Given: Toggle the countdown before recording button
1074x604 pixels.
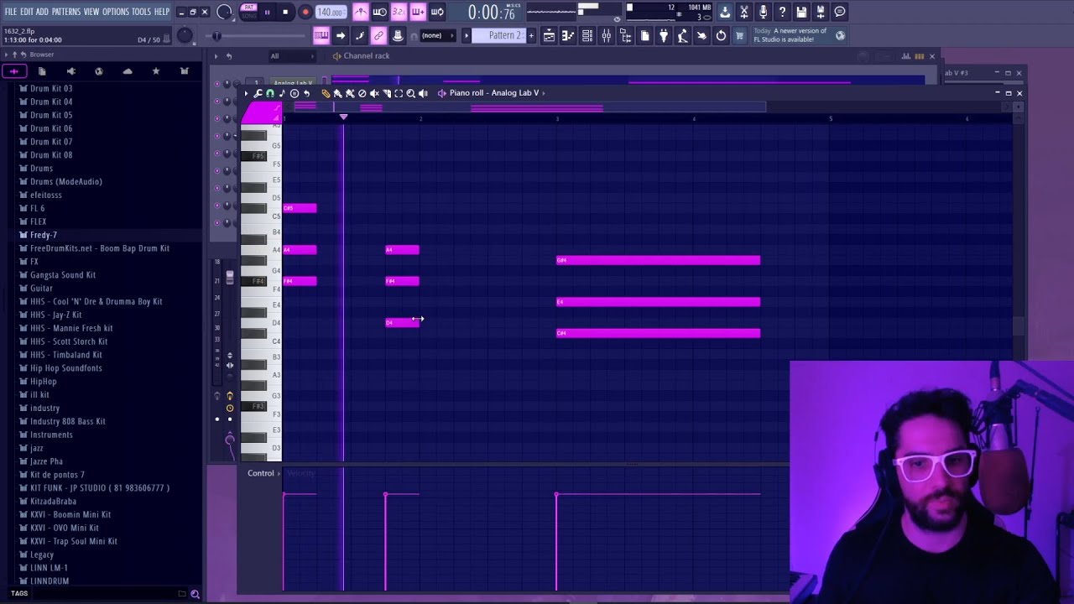Looking at the screenshot, I should [399, 12].
